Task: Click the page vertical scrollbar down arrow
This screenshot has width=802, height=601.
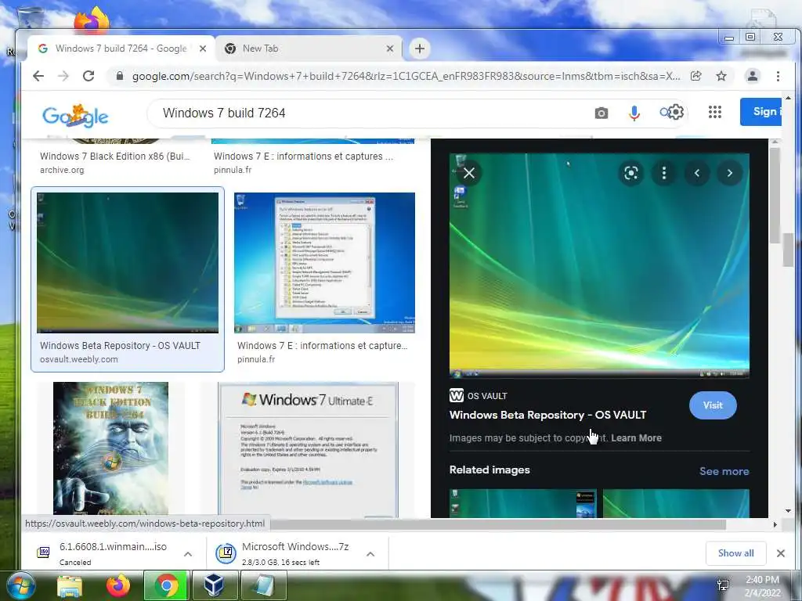Action: pyautogui.click(x=788, y=510)
